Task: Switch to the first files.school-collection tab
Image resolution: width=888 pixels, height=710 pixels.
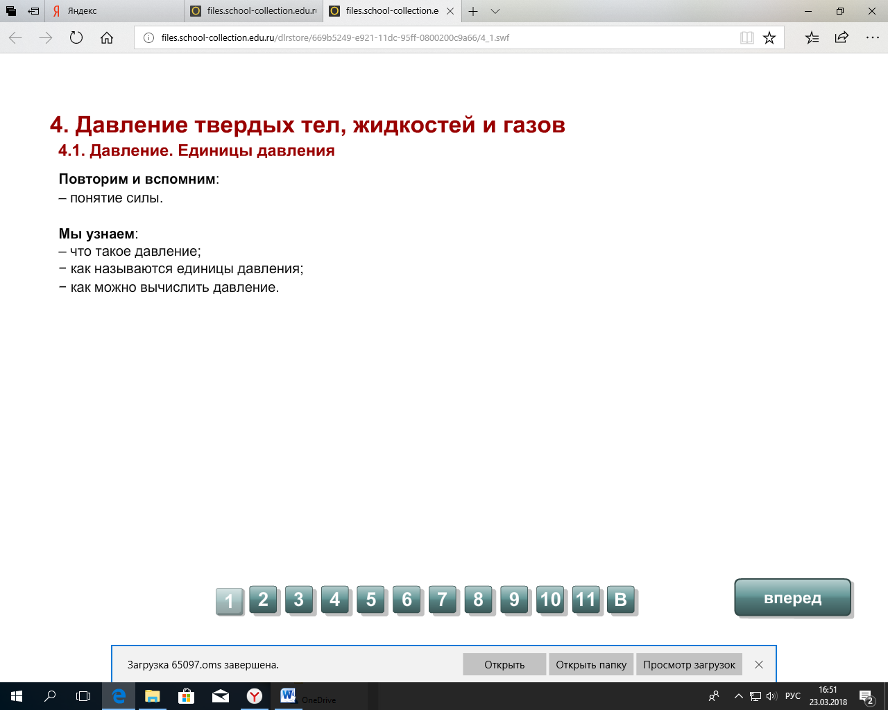Action: [253, 11]
